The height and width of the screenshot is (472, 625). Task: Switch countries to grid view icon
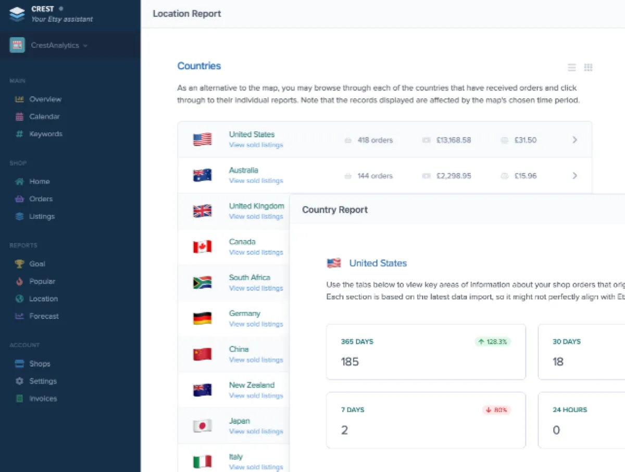[x=589, y=68]
